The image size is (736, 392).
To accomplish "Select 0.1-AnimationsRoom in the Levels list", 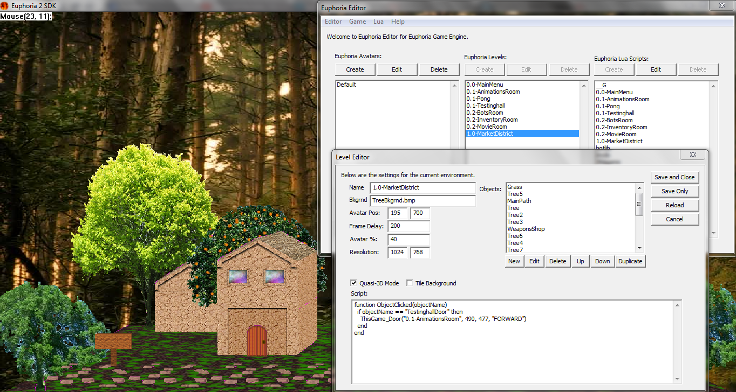I will click(x=522, y=92).
